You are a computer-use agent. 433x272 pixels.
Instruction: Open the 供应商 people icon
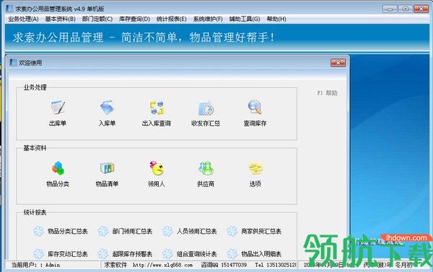point(206,168)
